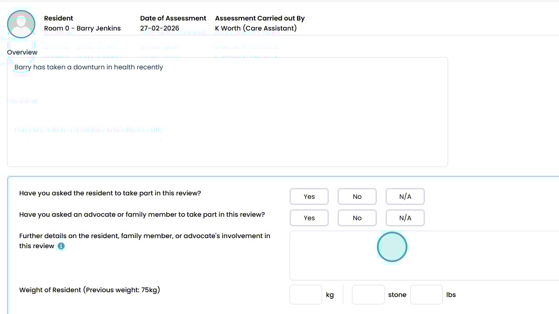The height and width of the screenshot is (314, 559).
Task: Choose N/A for resident taking part
Action: pyautogui.click(x=405, y=197)
